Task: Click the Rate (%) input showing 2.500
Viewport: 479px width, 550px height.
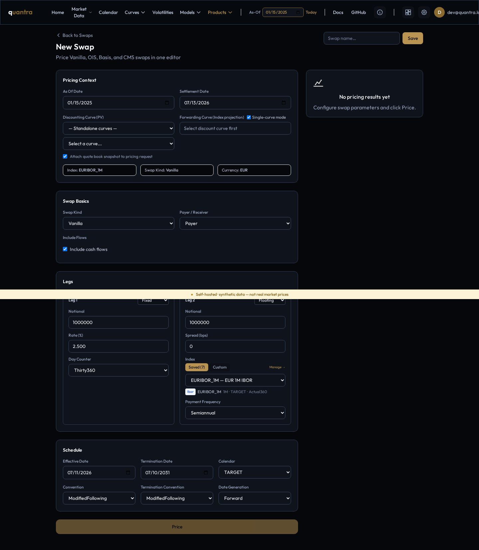Action: click(x=118, y=346)
